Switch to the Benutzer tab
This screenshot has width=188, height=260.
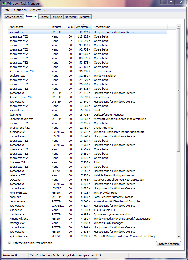(85, 17)
